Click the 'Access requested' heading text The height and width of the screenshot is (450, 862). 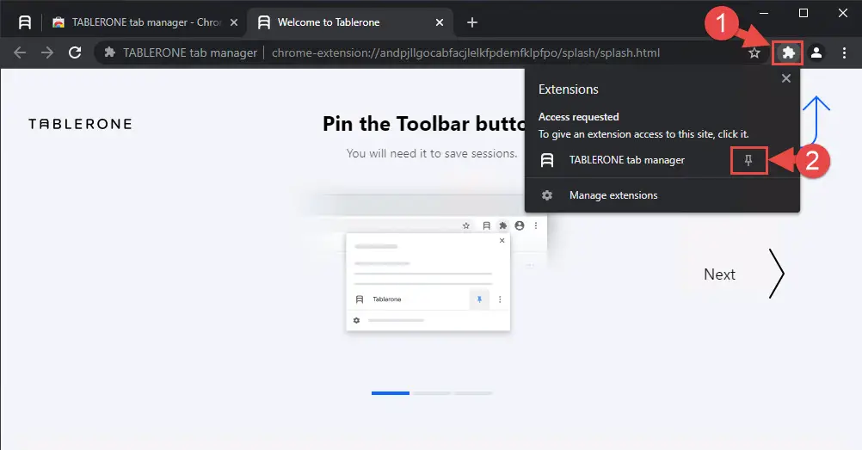tap(578, 117)
